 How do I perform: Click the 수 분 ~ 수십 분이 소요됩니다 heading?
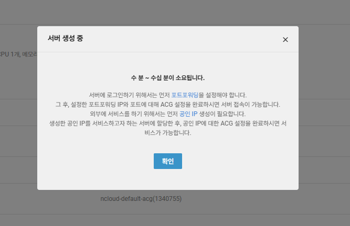point(168,78)
